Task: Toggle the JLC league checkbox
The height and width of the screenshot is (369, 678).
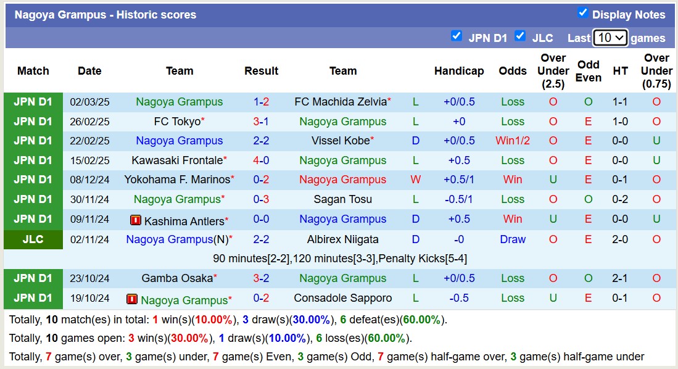Action: point(520,36)
